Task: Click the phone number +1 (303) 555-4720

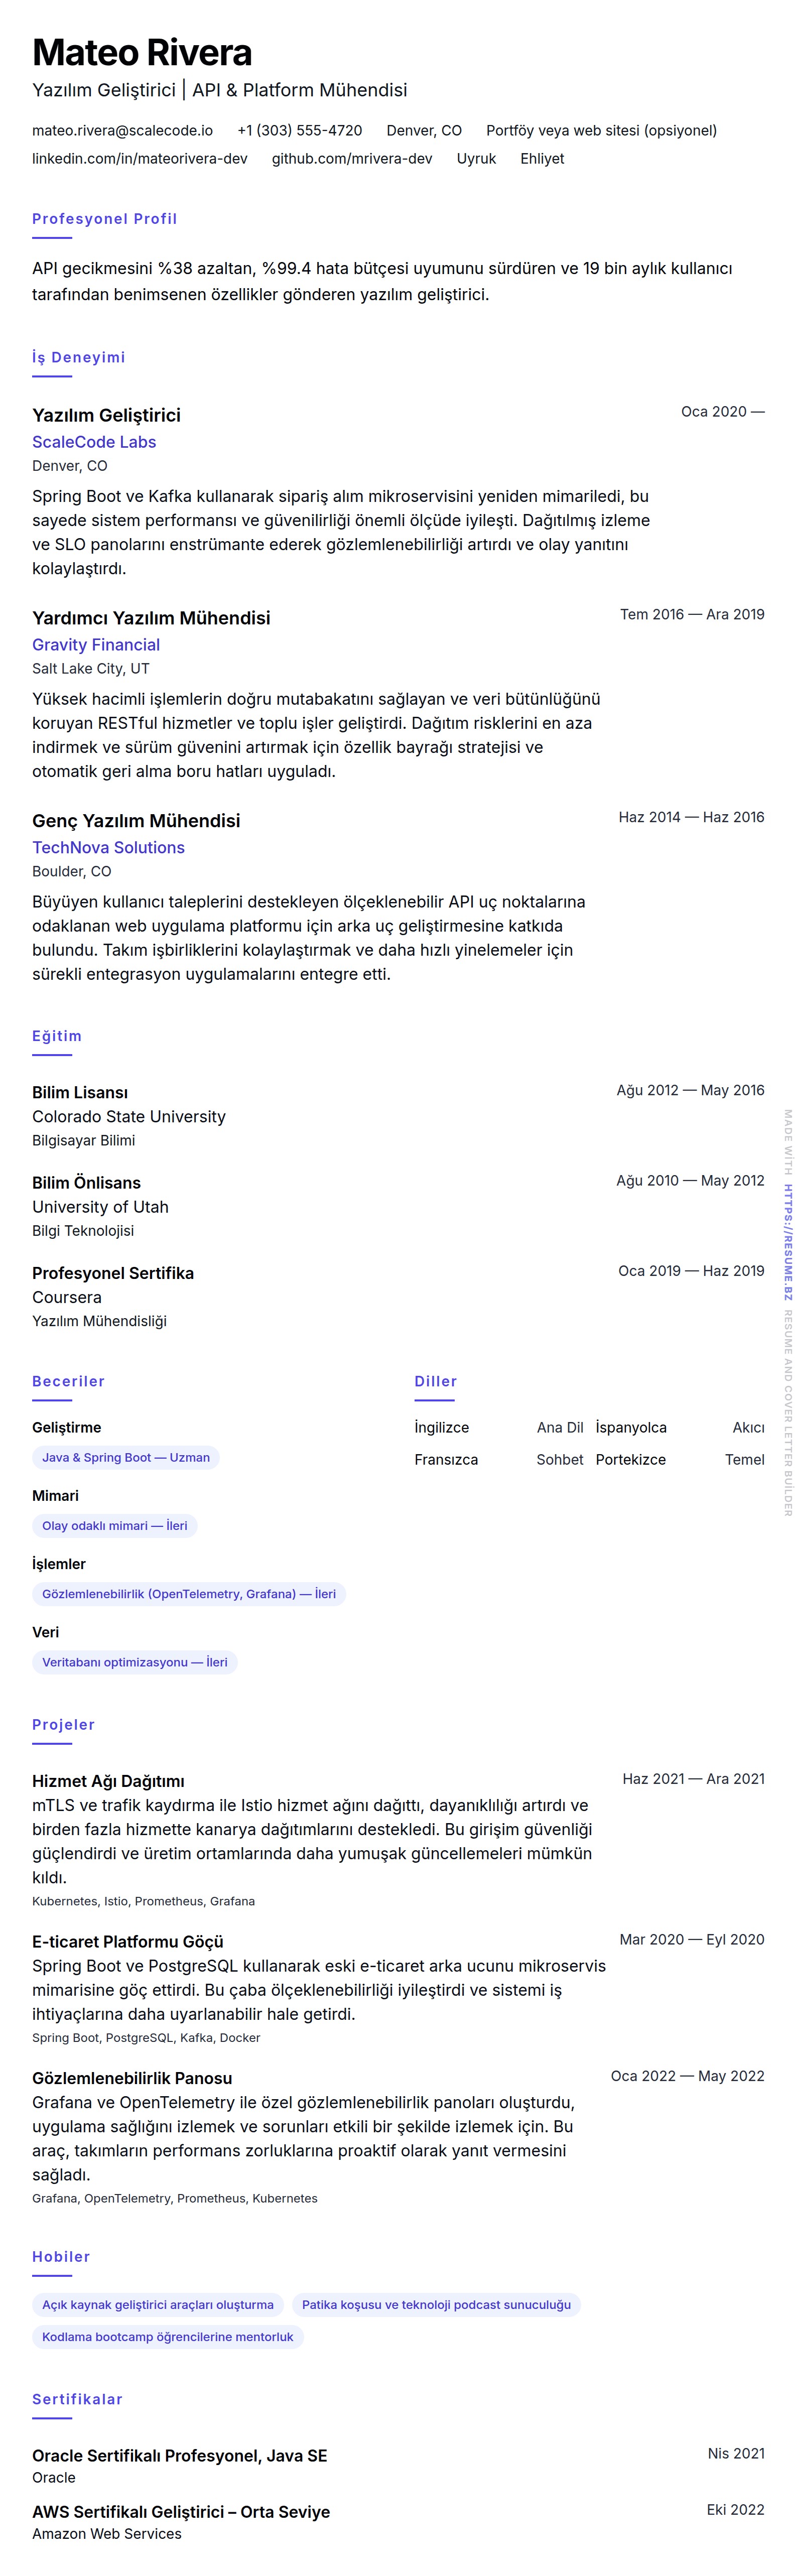Action: pyautogui.click(x=300, y=130)
